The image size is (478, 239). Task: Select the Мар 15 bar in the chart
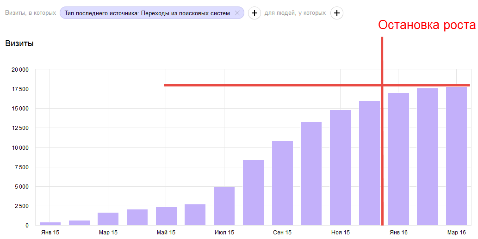coord(108,219)
